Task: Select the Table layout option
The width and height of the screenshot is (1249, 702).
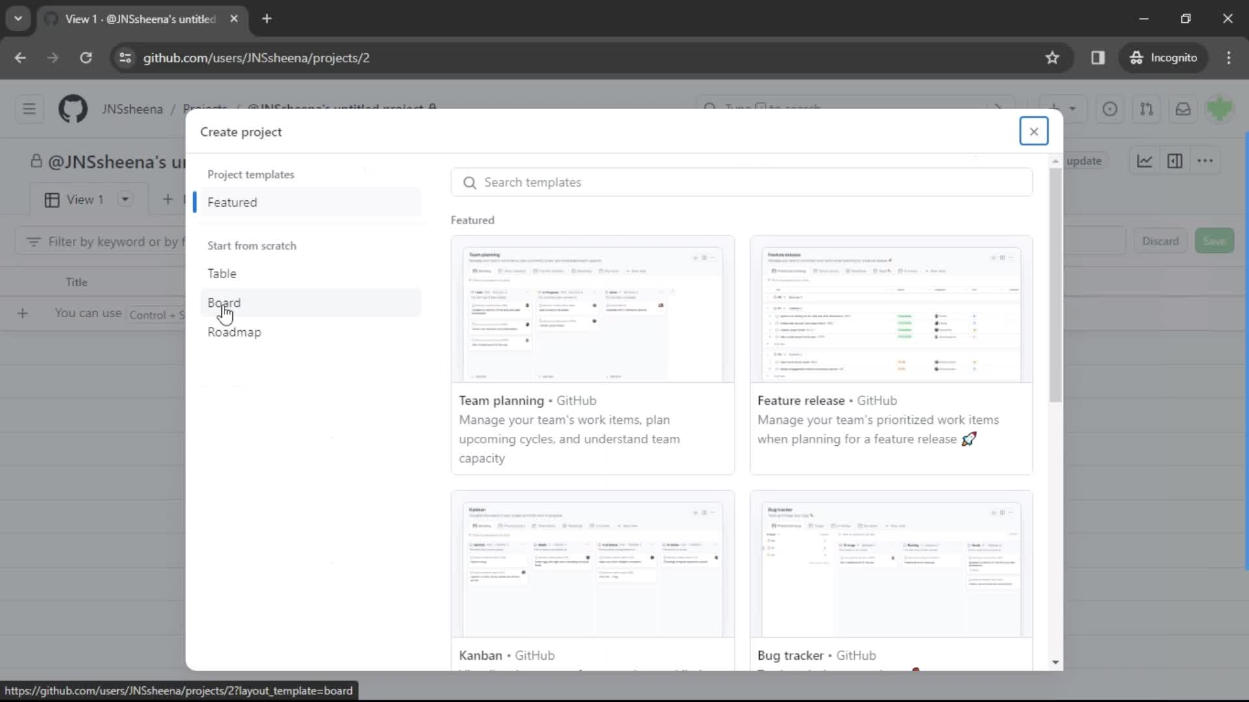Action: tap(222, 272)
